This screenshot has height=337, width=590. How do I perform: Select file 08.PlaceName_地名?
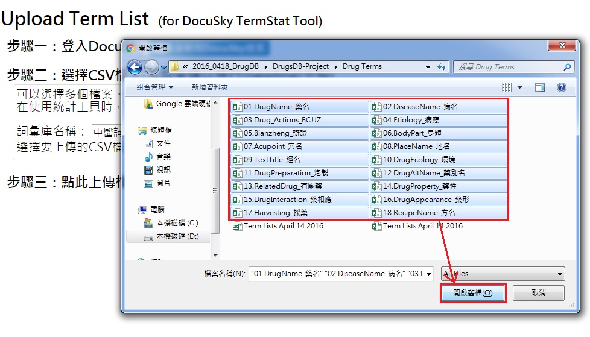[439, 146]
